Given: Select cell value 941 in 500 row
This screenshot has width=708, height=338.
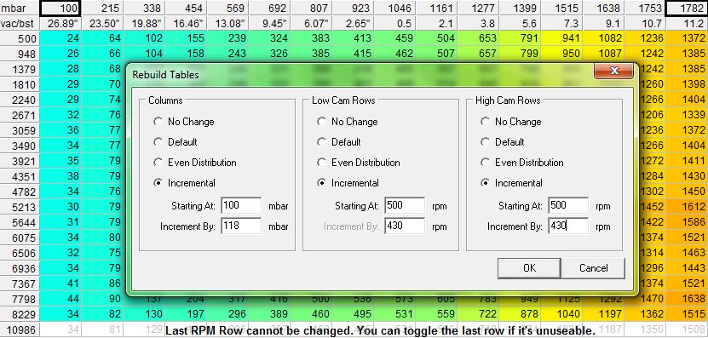Looking at the screenshot, I should 562,38.
